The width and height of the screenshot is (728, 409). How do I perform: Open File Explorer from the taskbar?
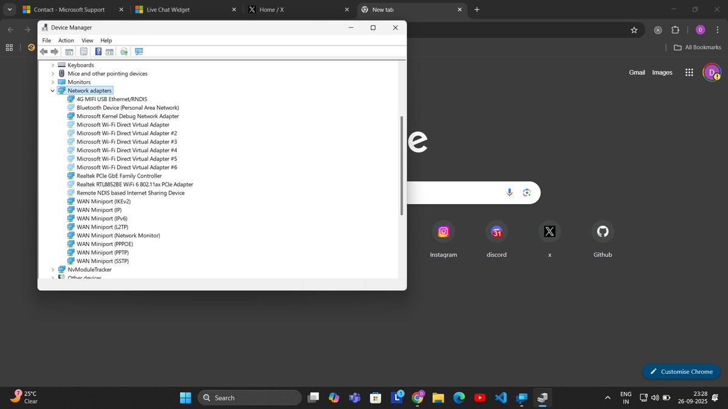(438, 397)
